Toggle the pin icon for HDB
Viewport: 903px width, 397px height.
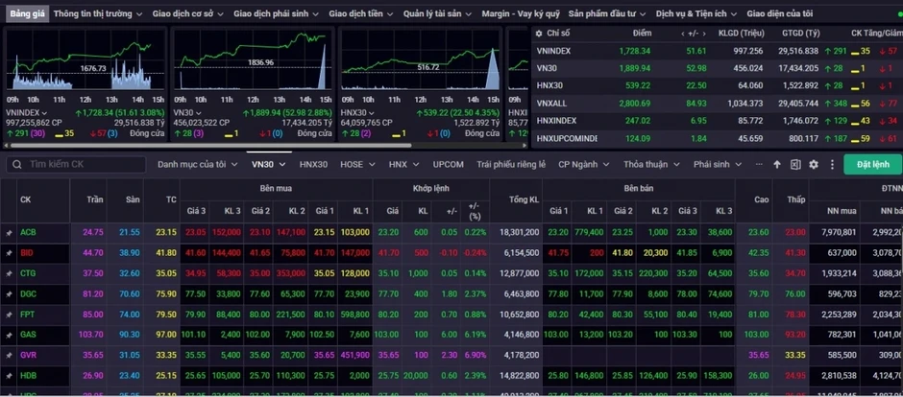(9, 376)
